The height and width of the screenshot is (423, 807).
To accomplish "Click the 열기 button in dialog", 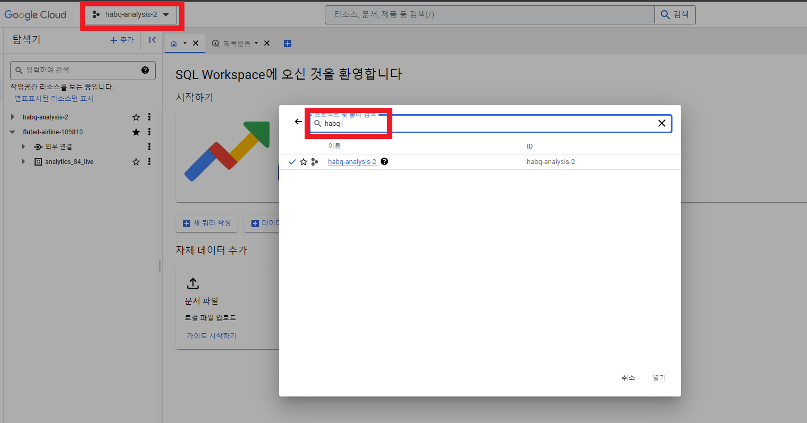I will pyautogui.click(x=659, y=378).
